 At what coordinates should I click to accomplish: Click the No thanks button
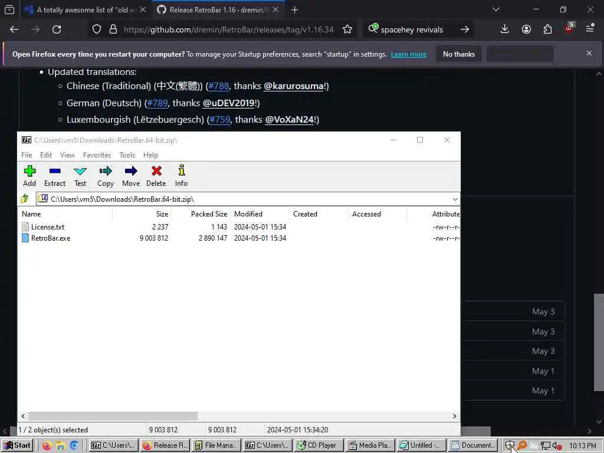click(x=459, y=54)
